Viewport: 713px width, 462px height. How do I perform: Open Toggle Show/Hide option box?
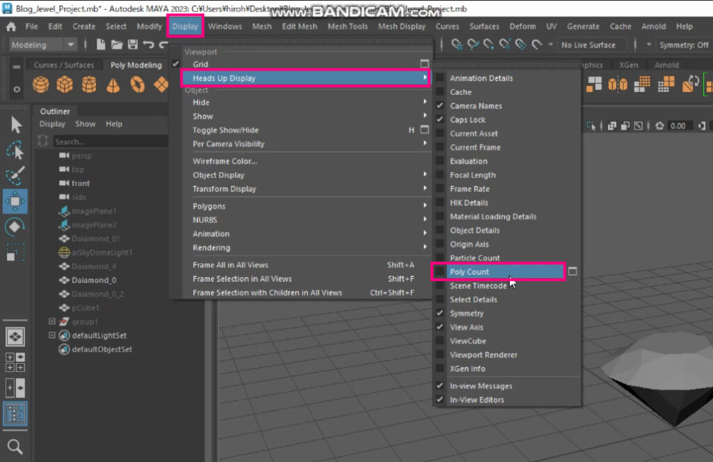[424, 130]
